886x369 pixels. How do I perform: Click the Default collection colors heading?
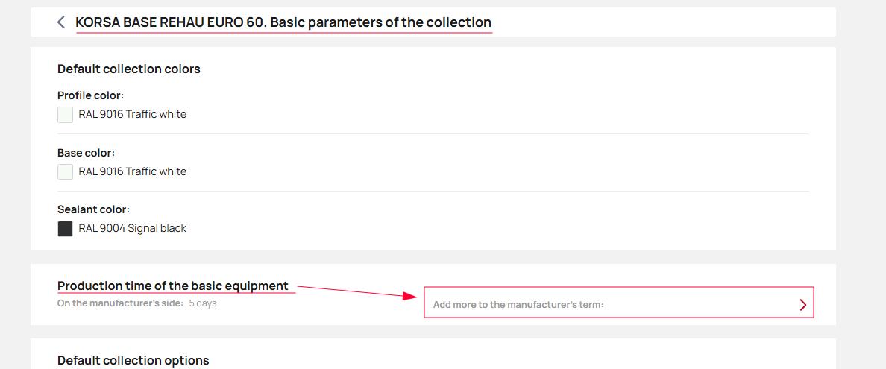point(129,69)
